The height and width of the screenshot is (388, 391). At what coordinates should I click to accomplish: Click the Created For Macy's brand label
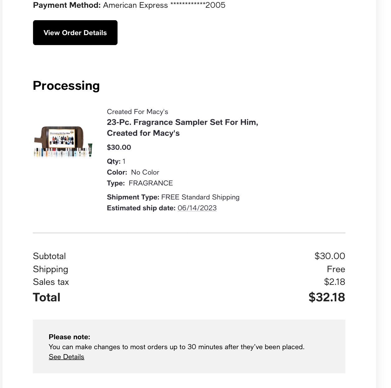(x=137, y=112)
